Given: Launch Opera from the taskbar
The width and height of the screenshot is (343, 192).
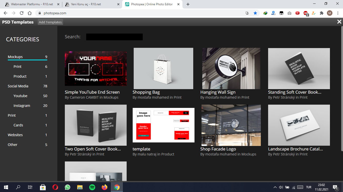Looking at the screenshot, I should tap(55, 187).
